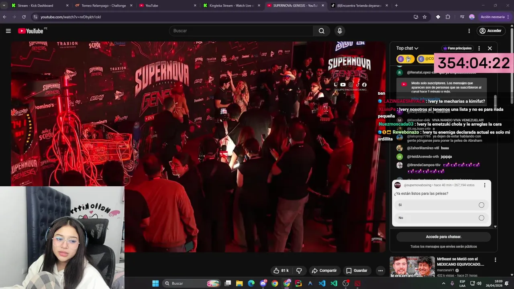The image size is (514, 289).
Task: Open the browser profile avatar
Action: [x=472, y=17]
